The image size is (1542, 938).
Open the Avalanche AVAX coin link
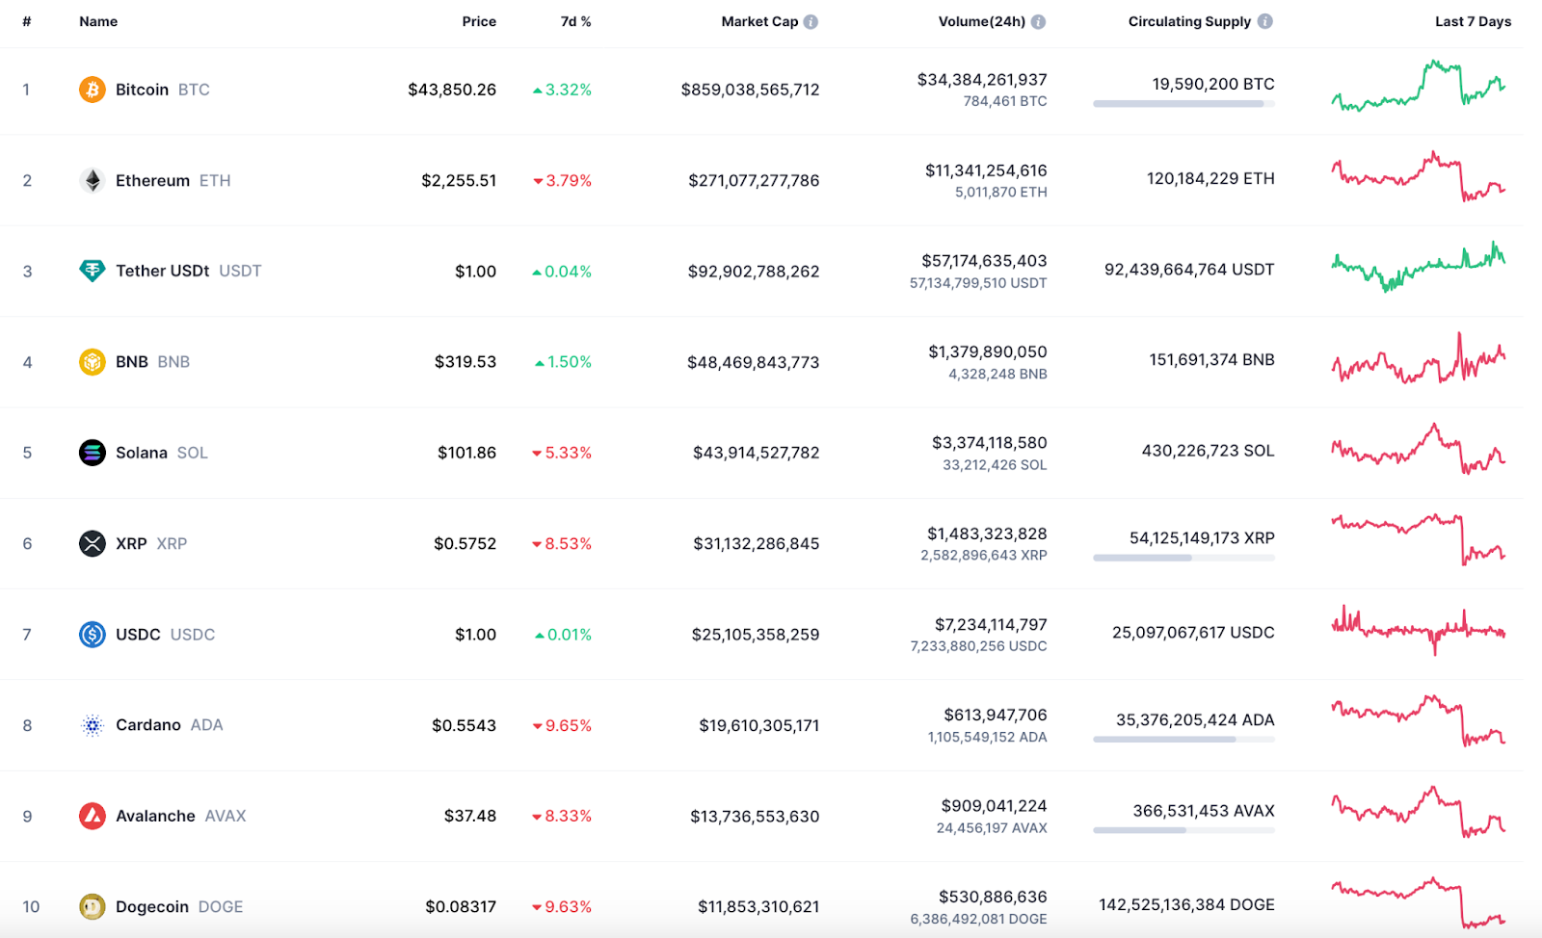coord(181,816)
